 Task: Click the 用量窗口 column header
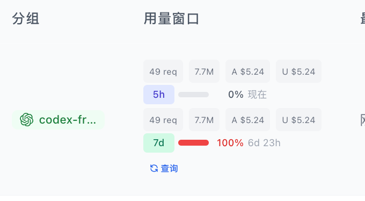(x=171, y=19)
